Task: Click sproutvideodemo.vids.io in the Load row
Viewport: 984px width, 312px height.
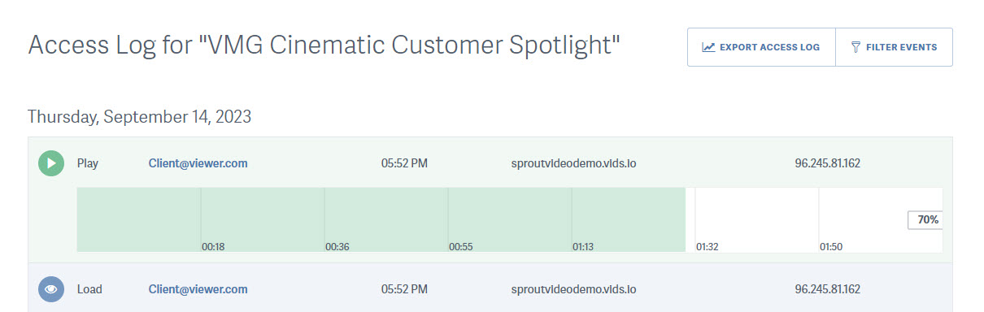Action: coord(573,289)
